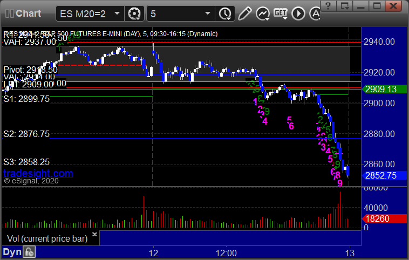Open the symbol settings gear menu
Screen dimensions: 409x260
134,13
